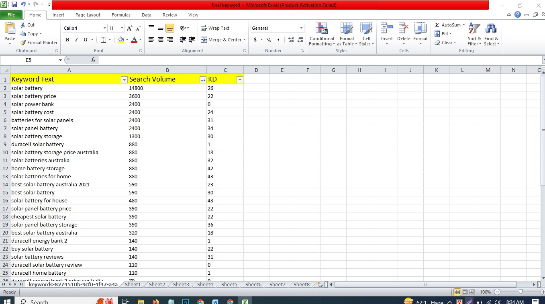Toggle bold formatting
The width and height of the screenshot is (545, 304).
coord(67,40)
